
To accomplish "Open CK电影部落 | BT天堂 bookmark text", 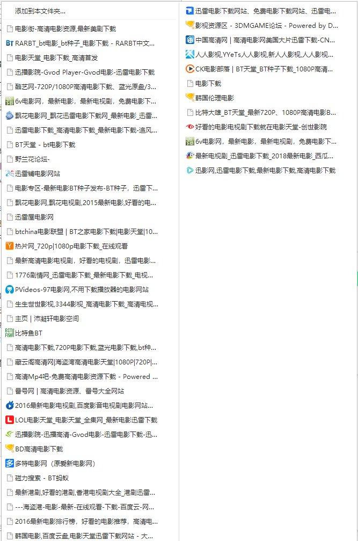I will (264, 69).
